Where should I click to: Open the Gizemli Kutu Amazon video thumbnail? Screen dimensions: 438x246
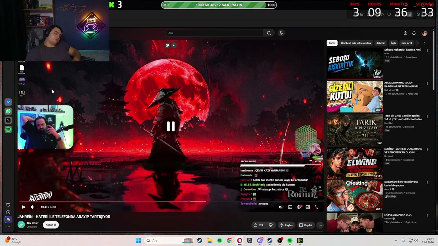tap(355, 97)
